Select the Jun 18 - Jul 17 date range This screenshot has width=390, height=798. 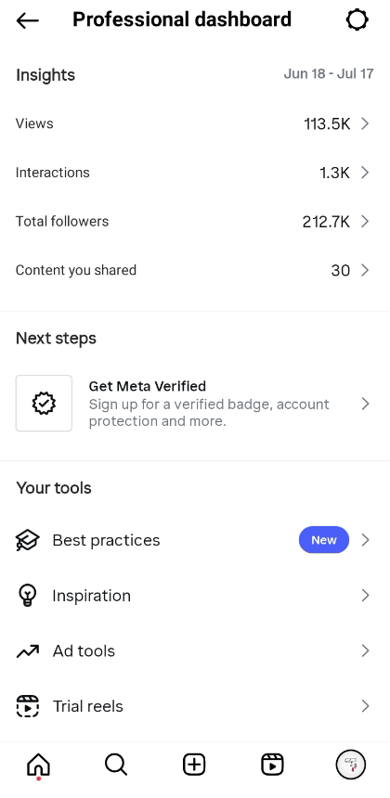coord(329,74)
